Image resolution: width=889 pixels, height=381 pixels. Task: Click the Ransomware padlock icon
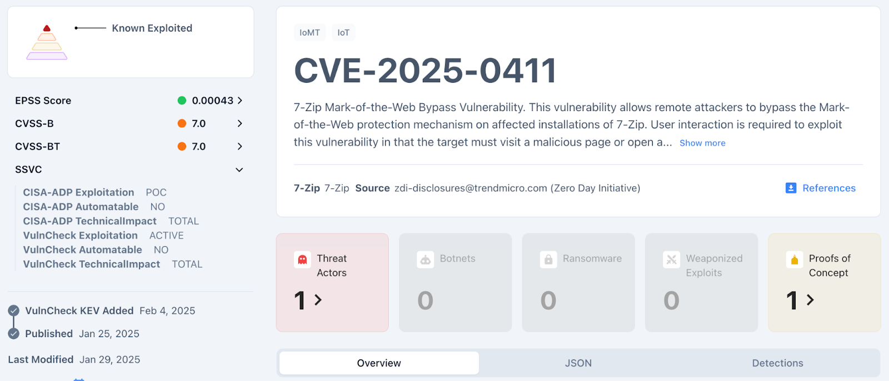point(548,259)
